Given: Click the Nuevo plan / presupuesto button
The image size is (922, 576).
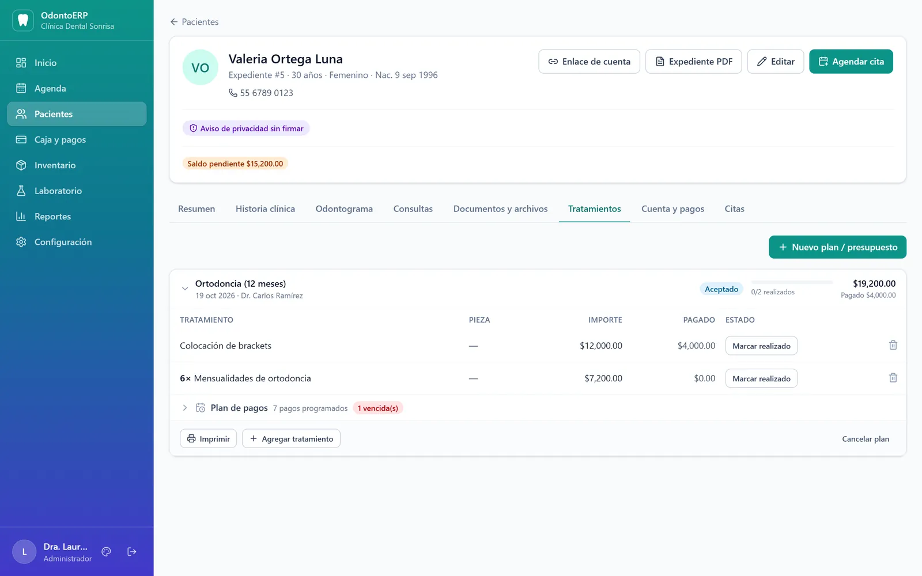Looking at the screenshot, I should pos(837,247).
